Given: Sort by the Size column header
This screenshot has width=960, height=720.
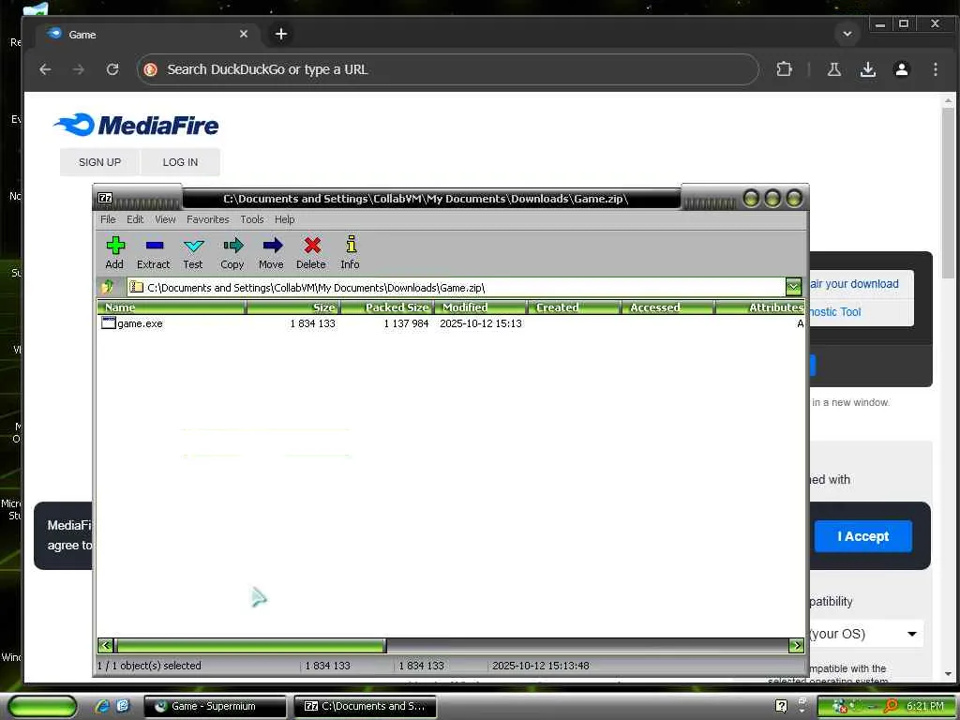Looking at the screenshot, I should pyautogui.click(x=293, y=307).
